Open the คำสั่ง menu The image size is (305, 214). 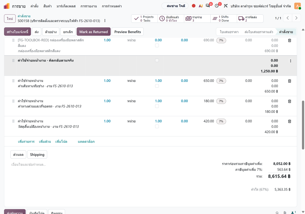click(34, 6)
